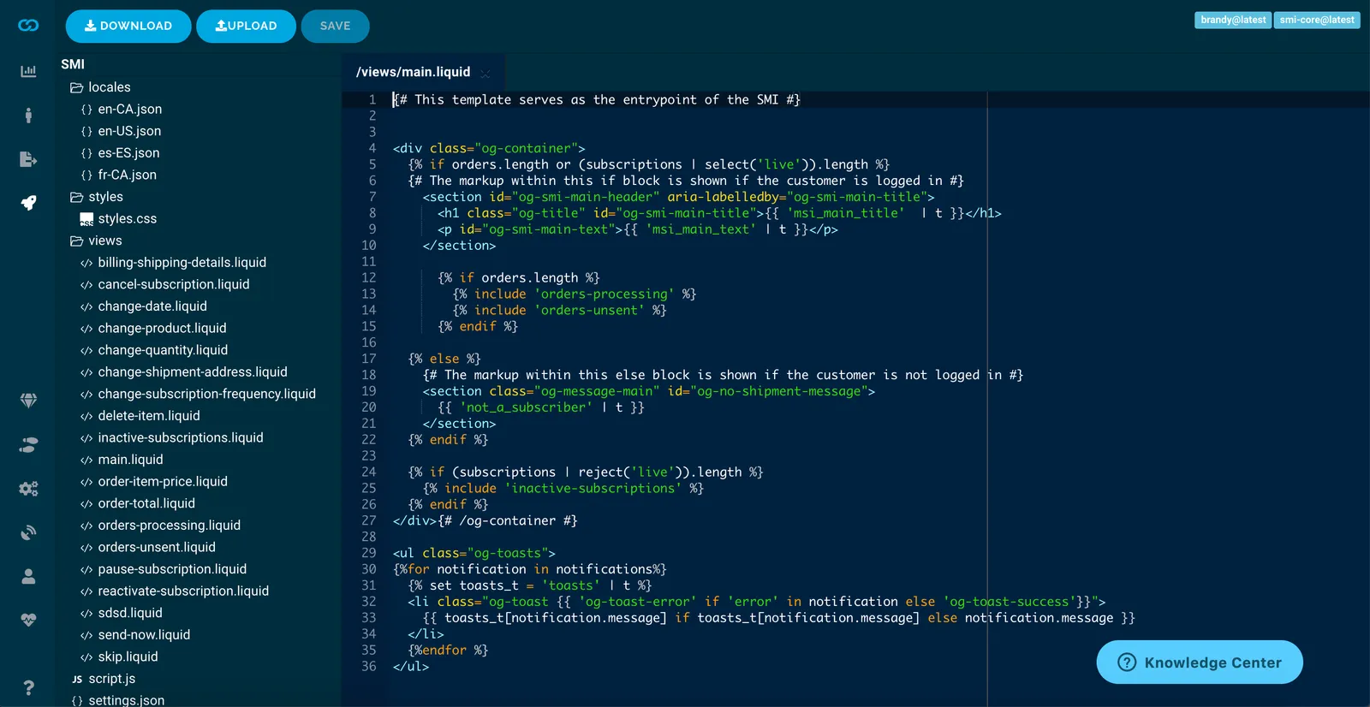1370x707 pixels.
Task: Open the document export sidebar icon
Action: (x=28, y=159)
